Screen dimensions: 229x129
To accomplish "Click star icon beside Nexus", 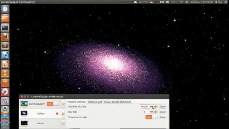I will point(63,123).
